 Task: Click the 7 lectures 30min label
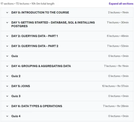pyautogui.click(x=118, y=22)
